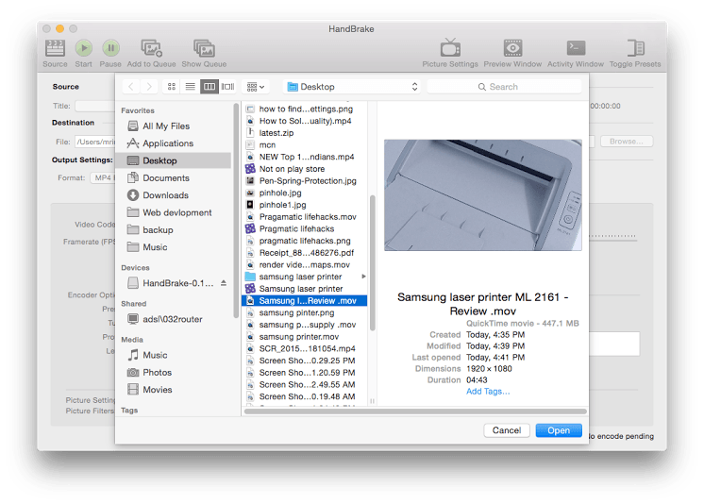Go forward with the right chevron
Viewport: 704px width, 504px height.
pos(149,87)
